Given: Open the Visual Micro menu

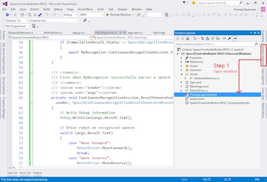Looking at the screenshot, I should [85, 9].
